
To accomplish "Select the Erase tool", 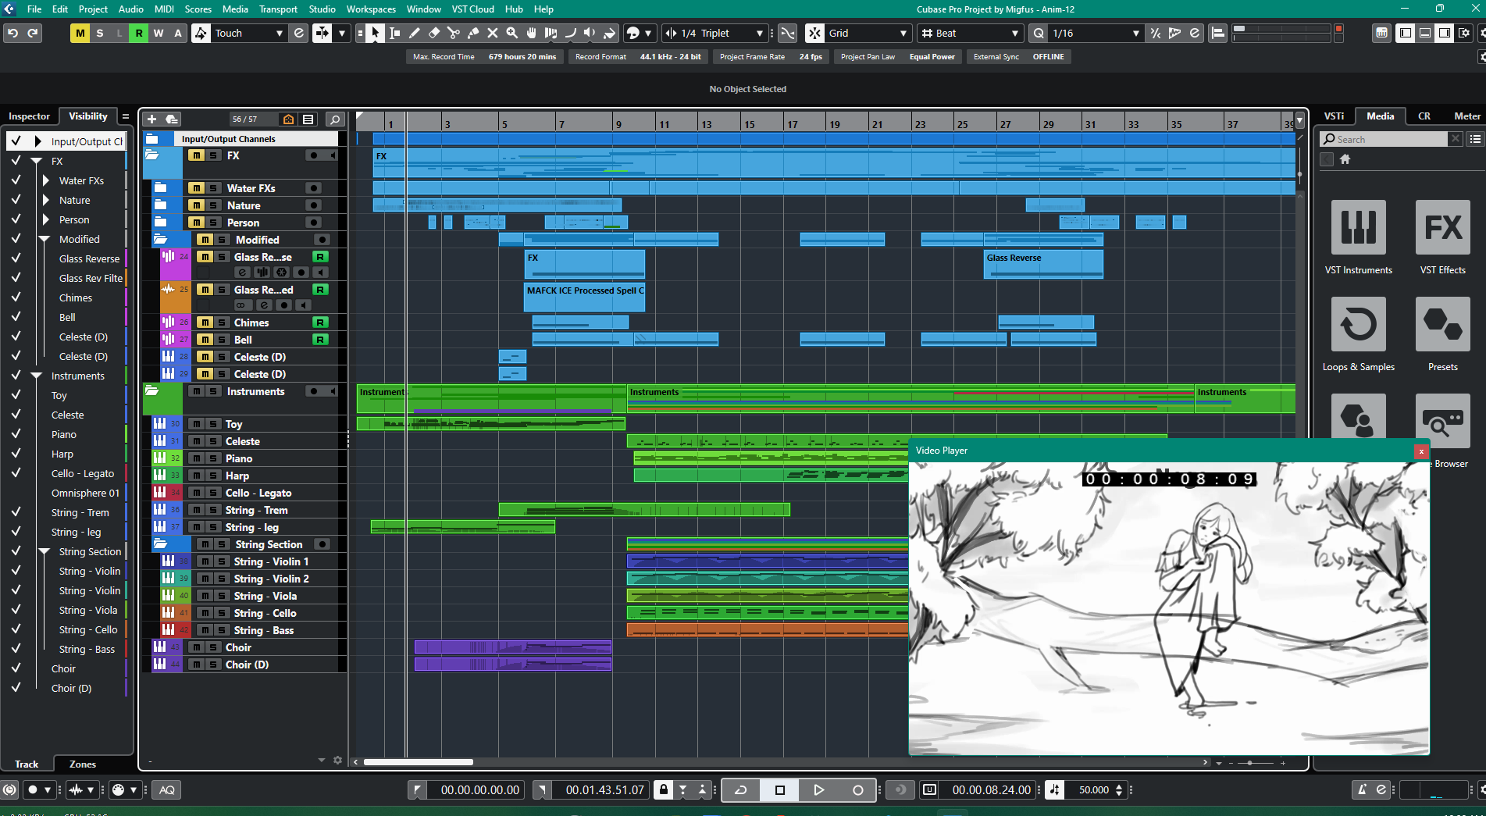I will [x=434, y=33].
